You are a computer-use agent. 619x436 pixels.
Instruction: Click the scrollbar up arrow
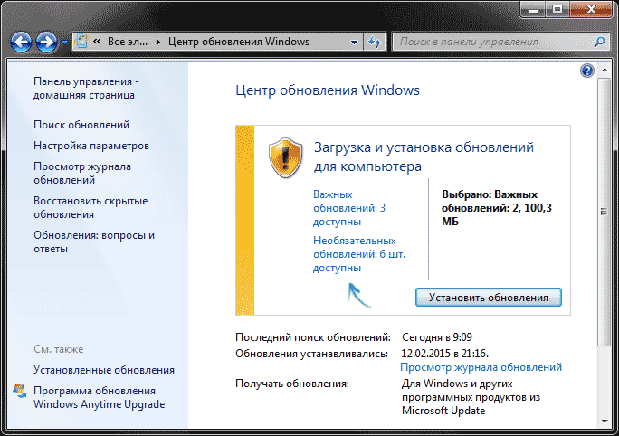click(605, 70)
